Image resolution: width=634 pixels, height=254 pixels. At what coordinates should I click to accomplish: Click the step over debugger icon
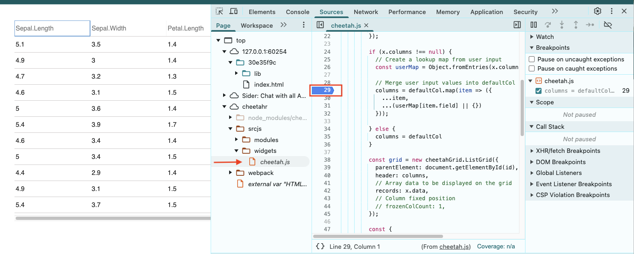click(x=548, y=25)
